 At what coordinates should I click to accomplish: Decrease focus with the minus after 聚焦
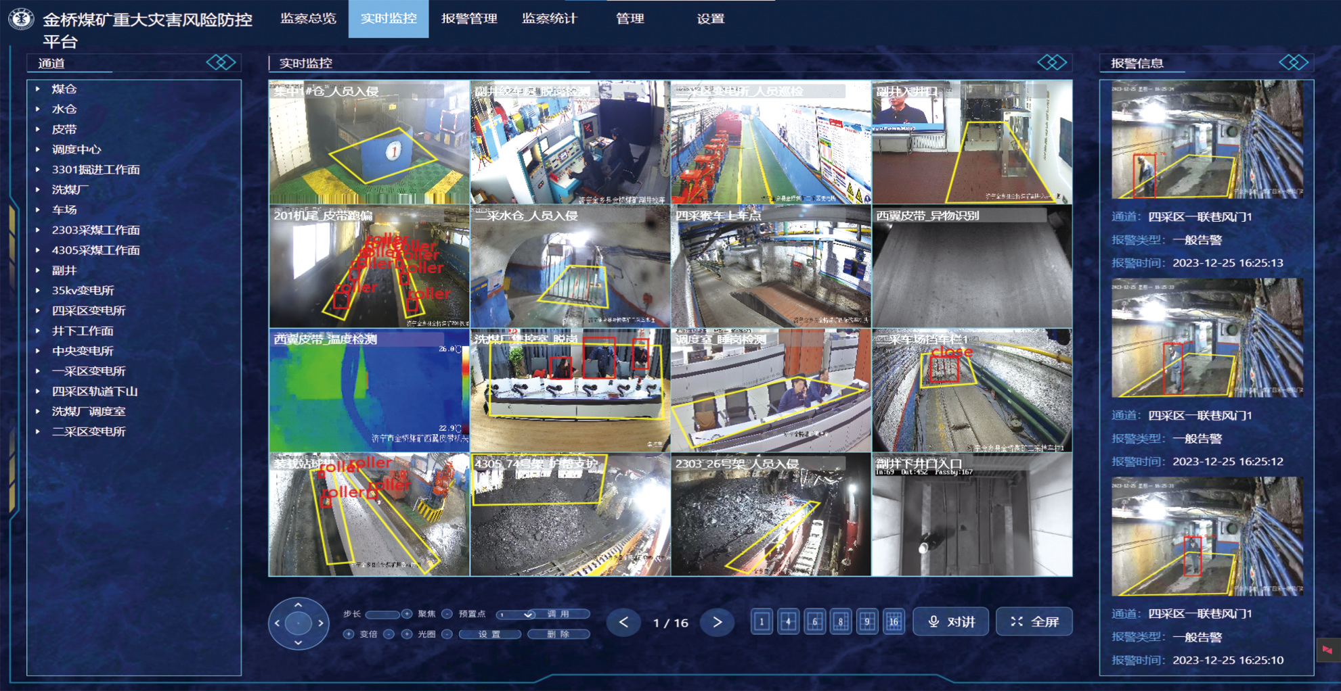tap(447, 614)
